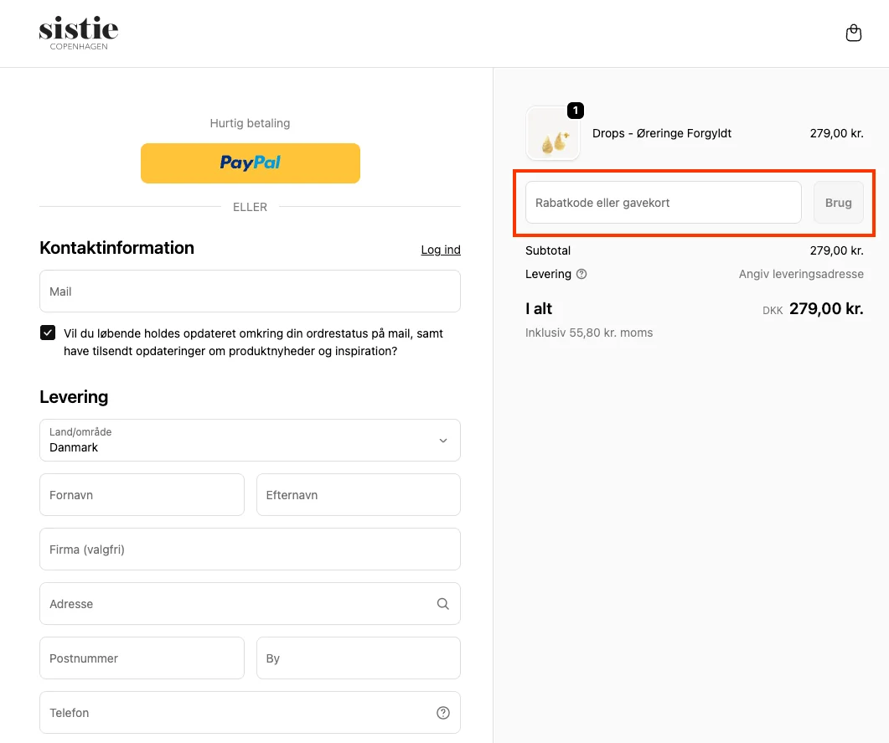The image size is (889, 743).
Task: Click the Brug discount apply button
Action: (x=838, y=203)
